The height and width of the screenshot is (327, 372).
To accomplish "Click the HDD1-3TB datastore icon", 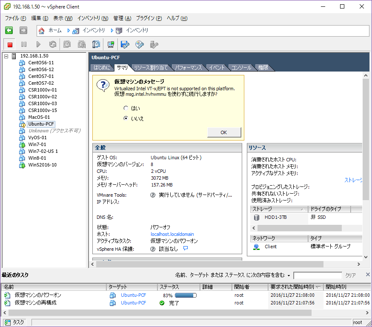I will [257, 218].
